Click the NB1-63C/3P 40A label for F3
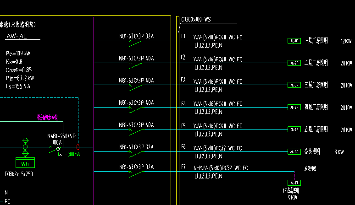The height and width of the screenshot is (205, 355). point(137,81)
